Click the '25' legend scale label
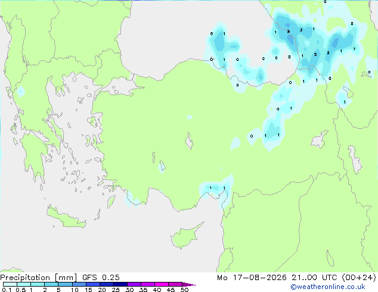Viewport: 378px width, 292px height. point(116,290)
